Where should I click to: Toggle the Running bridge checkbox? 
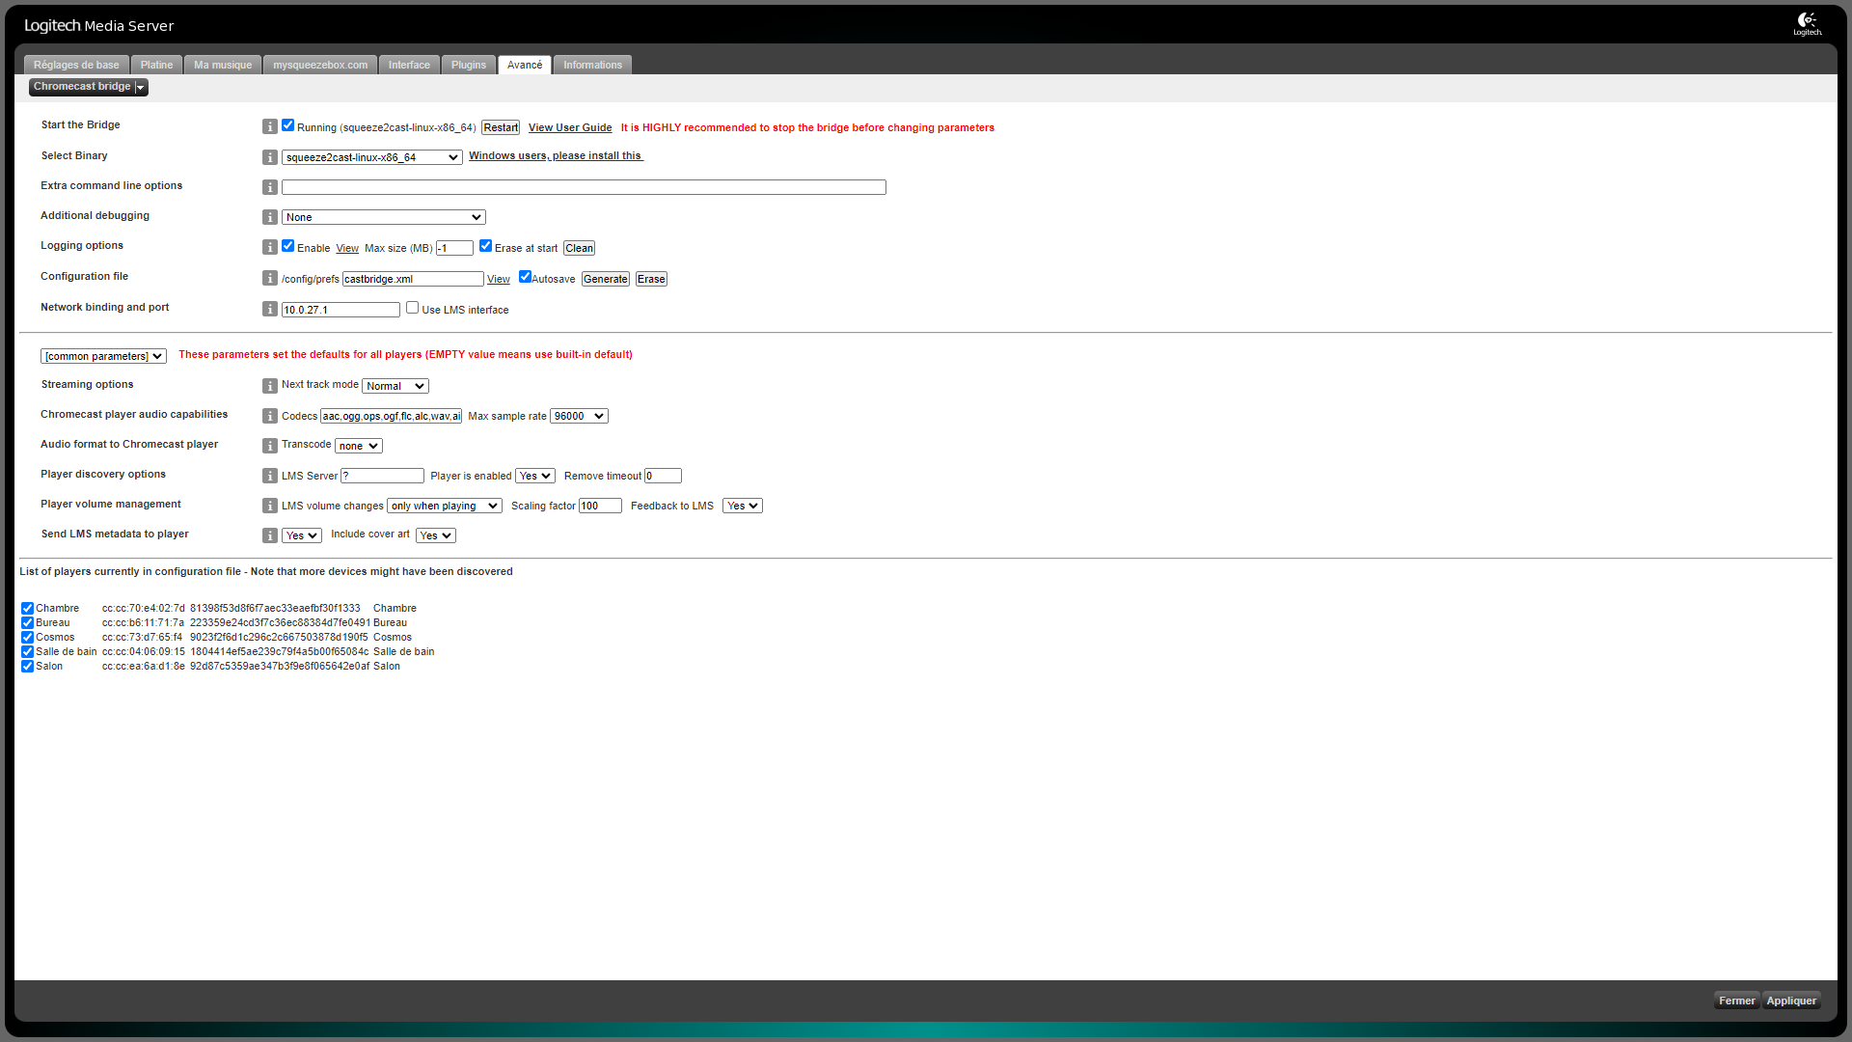287,125
